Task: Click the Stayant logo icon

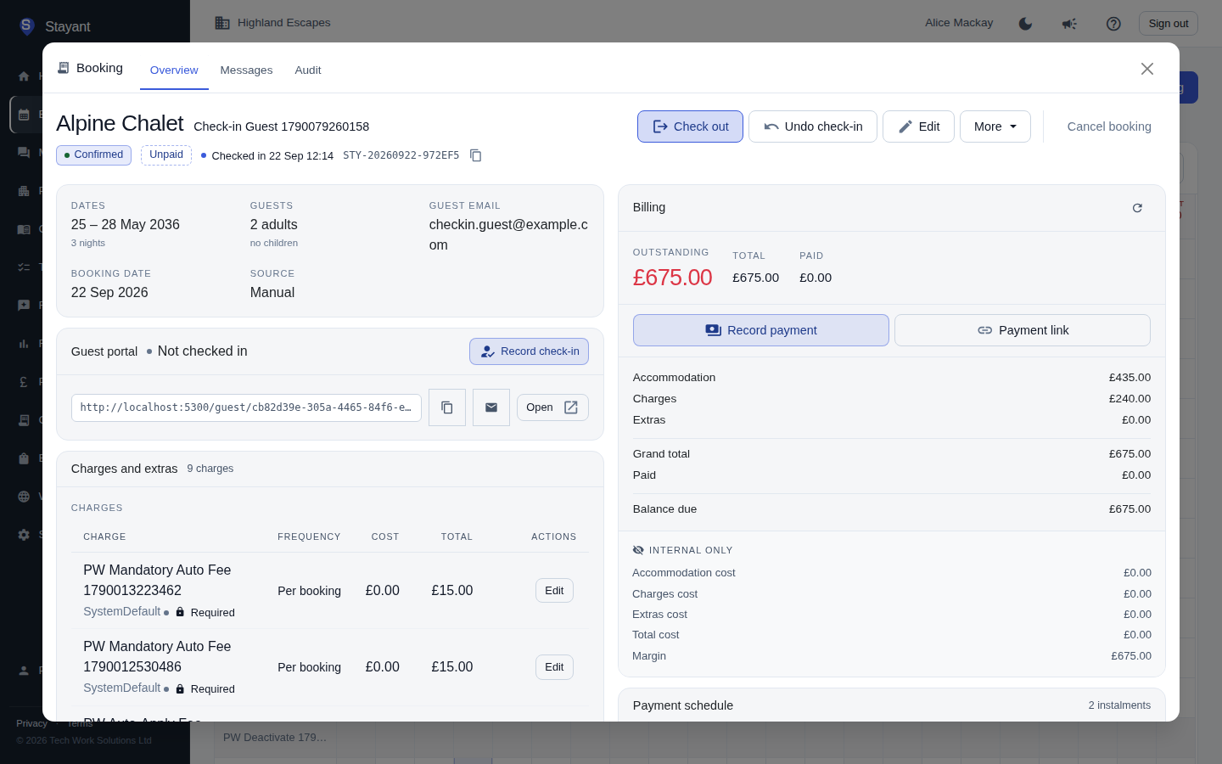Action: [26, 26]
